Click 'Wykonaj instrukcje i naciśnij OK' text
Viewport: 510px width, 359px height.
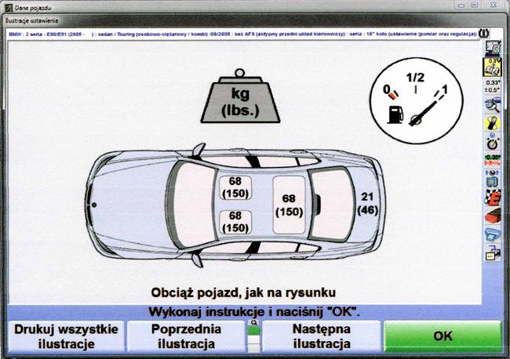coord(253,312)
